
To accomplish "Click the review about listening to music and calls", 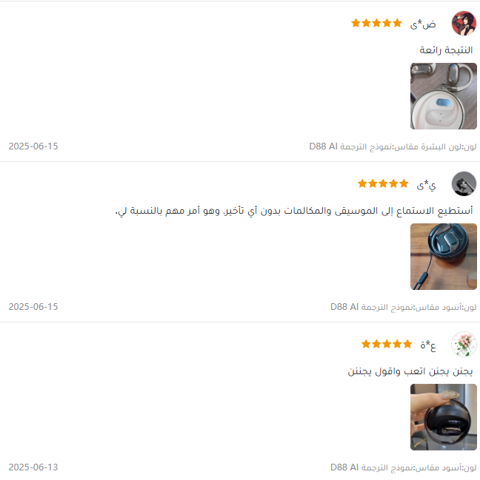I will tap(294, 211).
